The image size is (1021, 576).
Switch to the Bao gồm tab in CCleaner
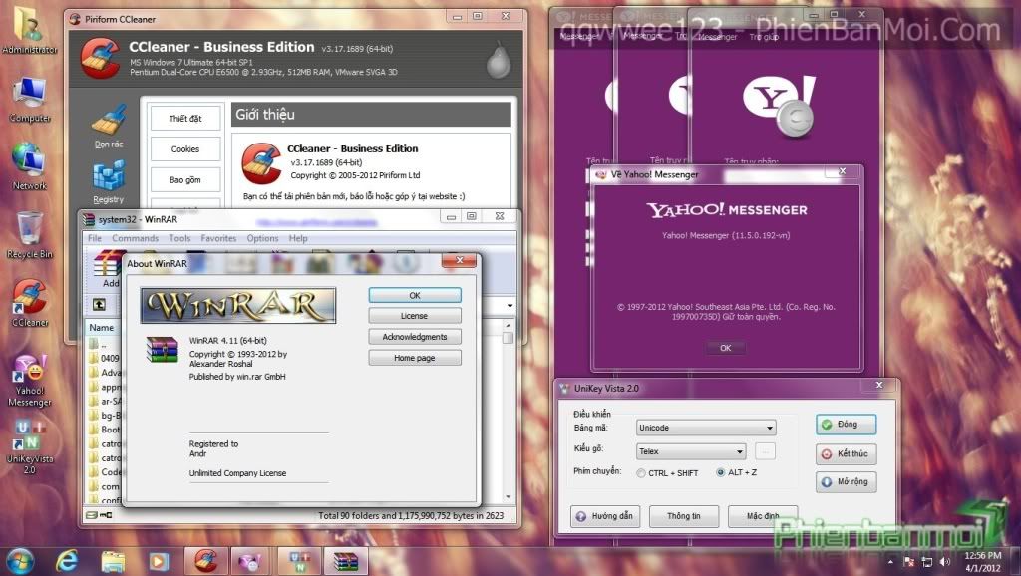coord(185,179)
